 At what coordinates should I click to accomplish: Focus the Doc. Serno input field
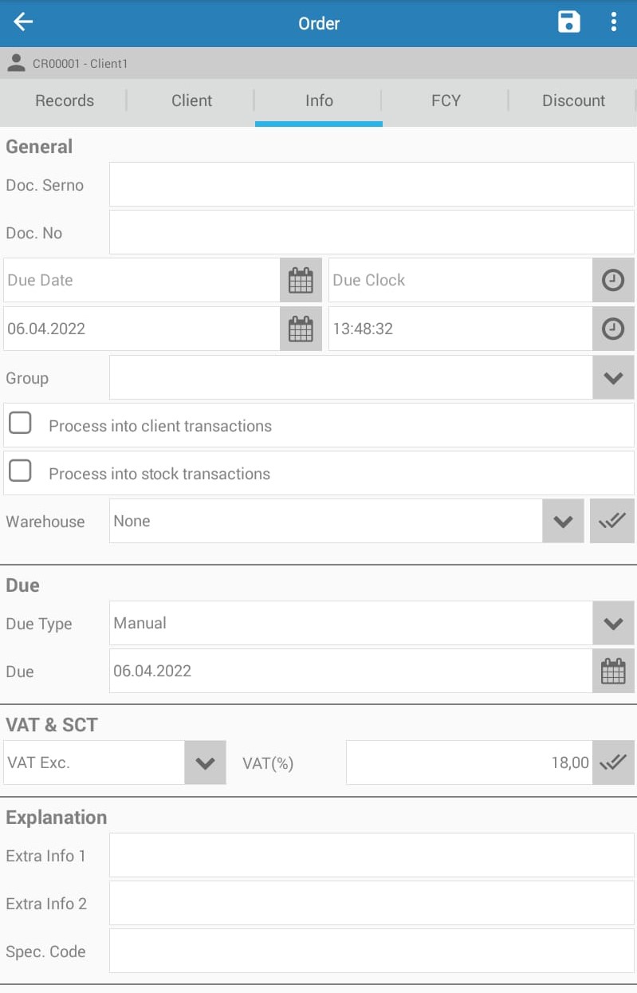[x=372, y=184]
